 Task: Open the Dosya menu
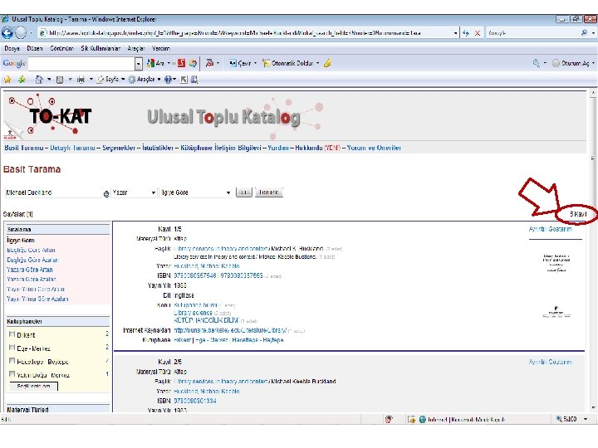tap(12, 48)
